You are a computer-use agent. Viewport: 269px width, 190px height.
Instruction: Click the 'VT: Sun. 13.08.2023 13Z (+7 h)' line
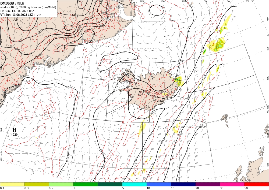point(21,15)
